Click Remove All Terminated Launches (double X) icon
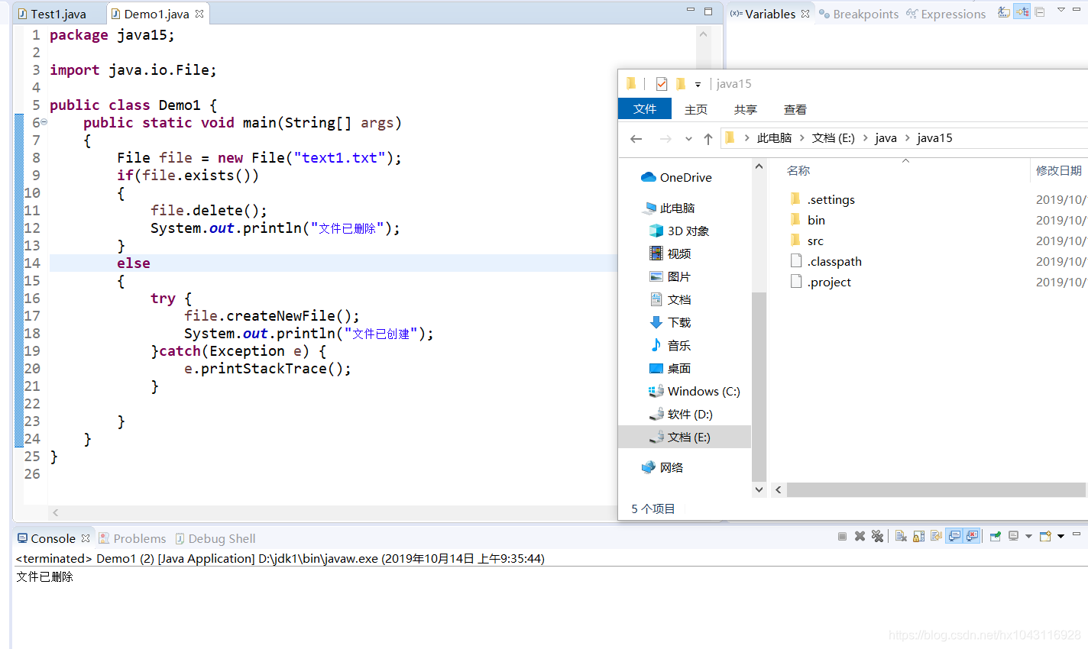 pyautogui.click(x=877, y=536)
